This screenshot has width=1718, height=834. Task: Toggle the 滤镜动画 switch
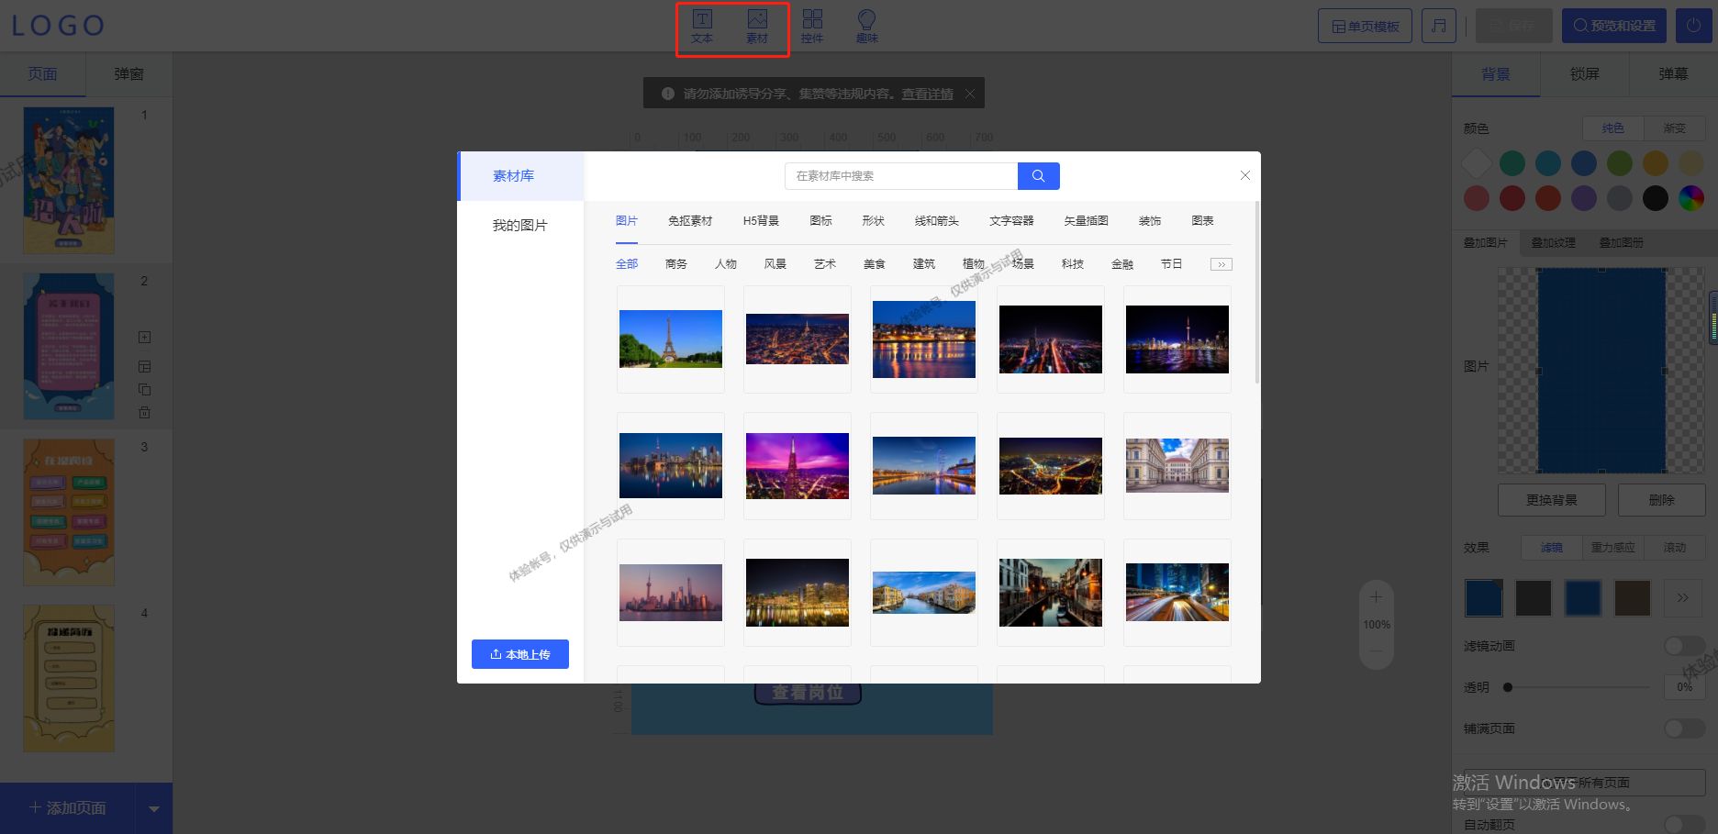tap(1685, 646)
